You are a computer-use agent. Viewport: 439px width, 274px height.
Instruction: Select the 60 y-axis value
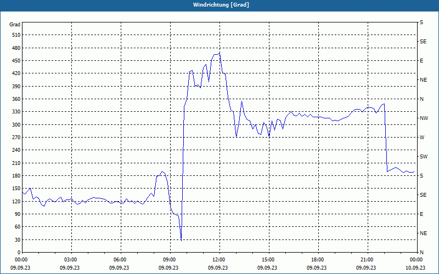tap(18, 227)
